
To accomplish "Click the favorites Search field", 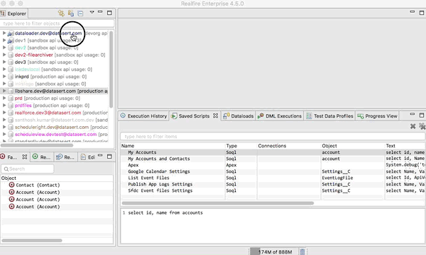I will (x=28, y=169).
